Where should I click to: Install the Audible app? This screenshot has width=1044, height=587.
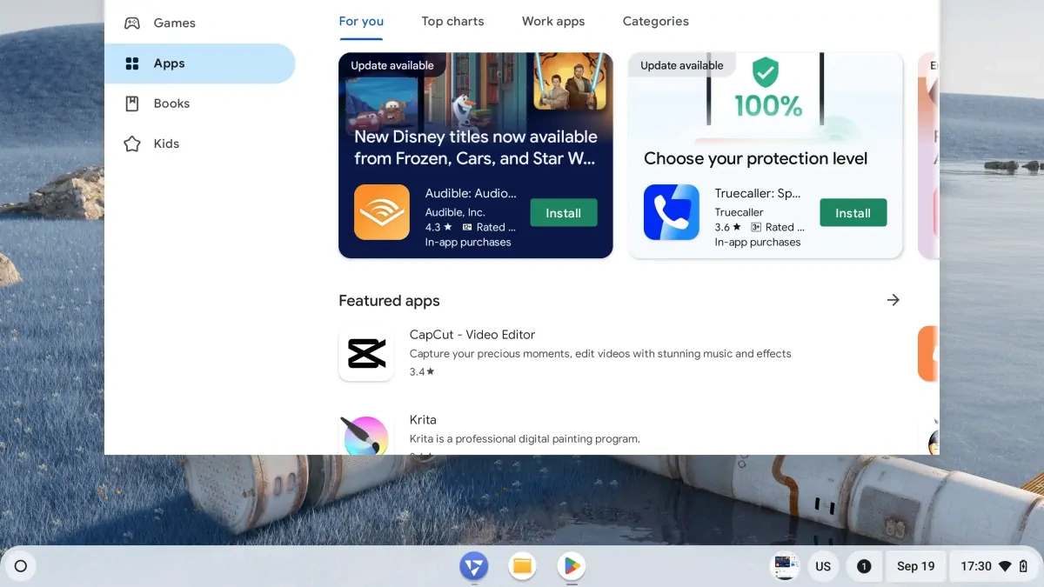[x=564, y=213]
